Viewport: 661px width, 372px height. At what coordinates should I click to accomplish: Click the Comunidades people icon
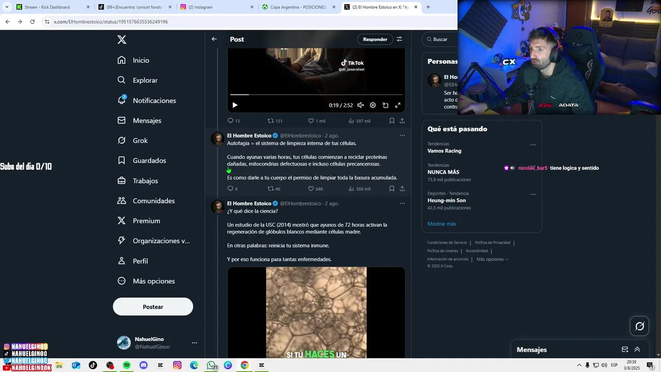(x=121, y=200)
